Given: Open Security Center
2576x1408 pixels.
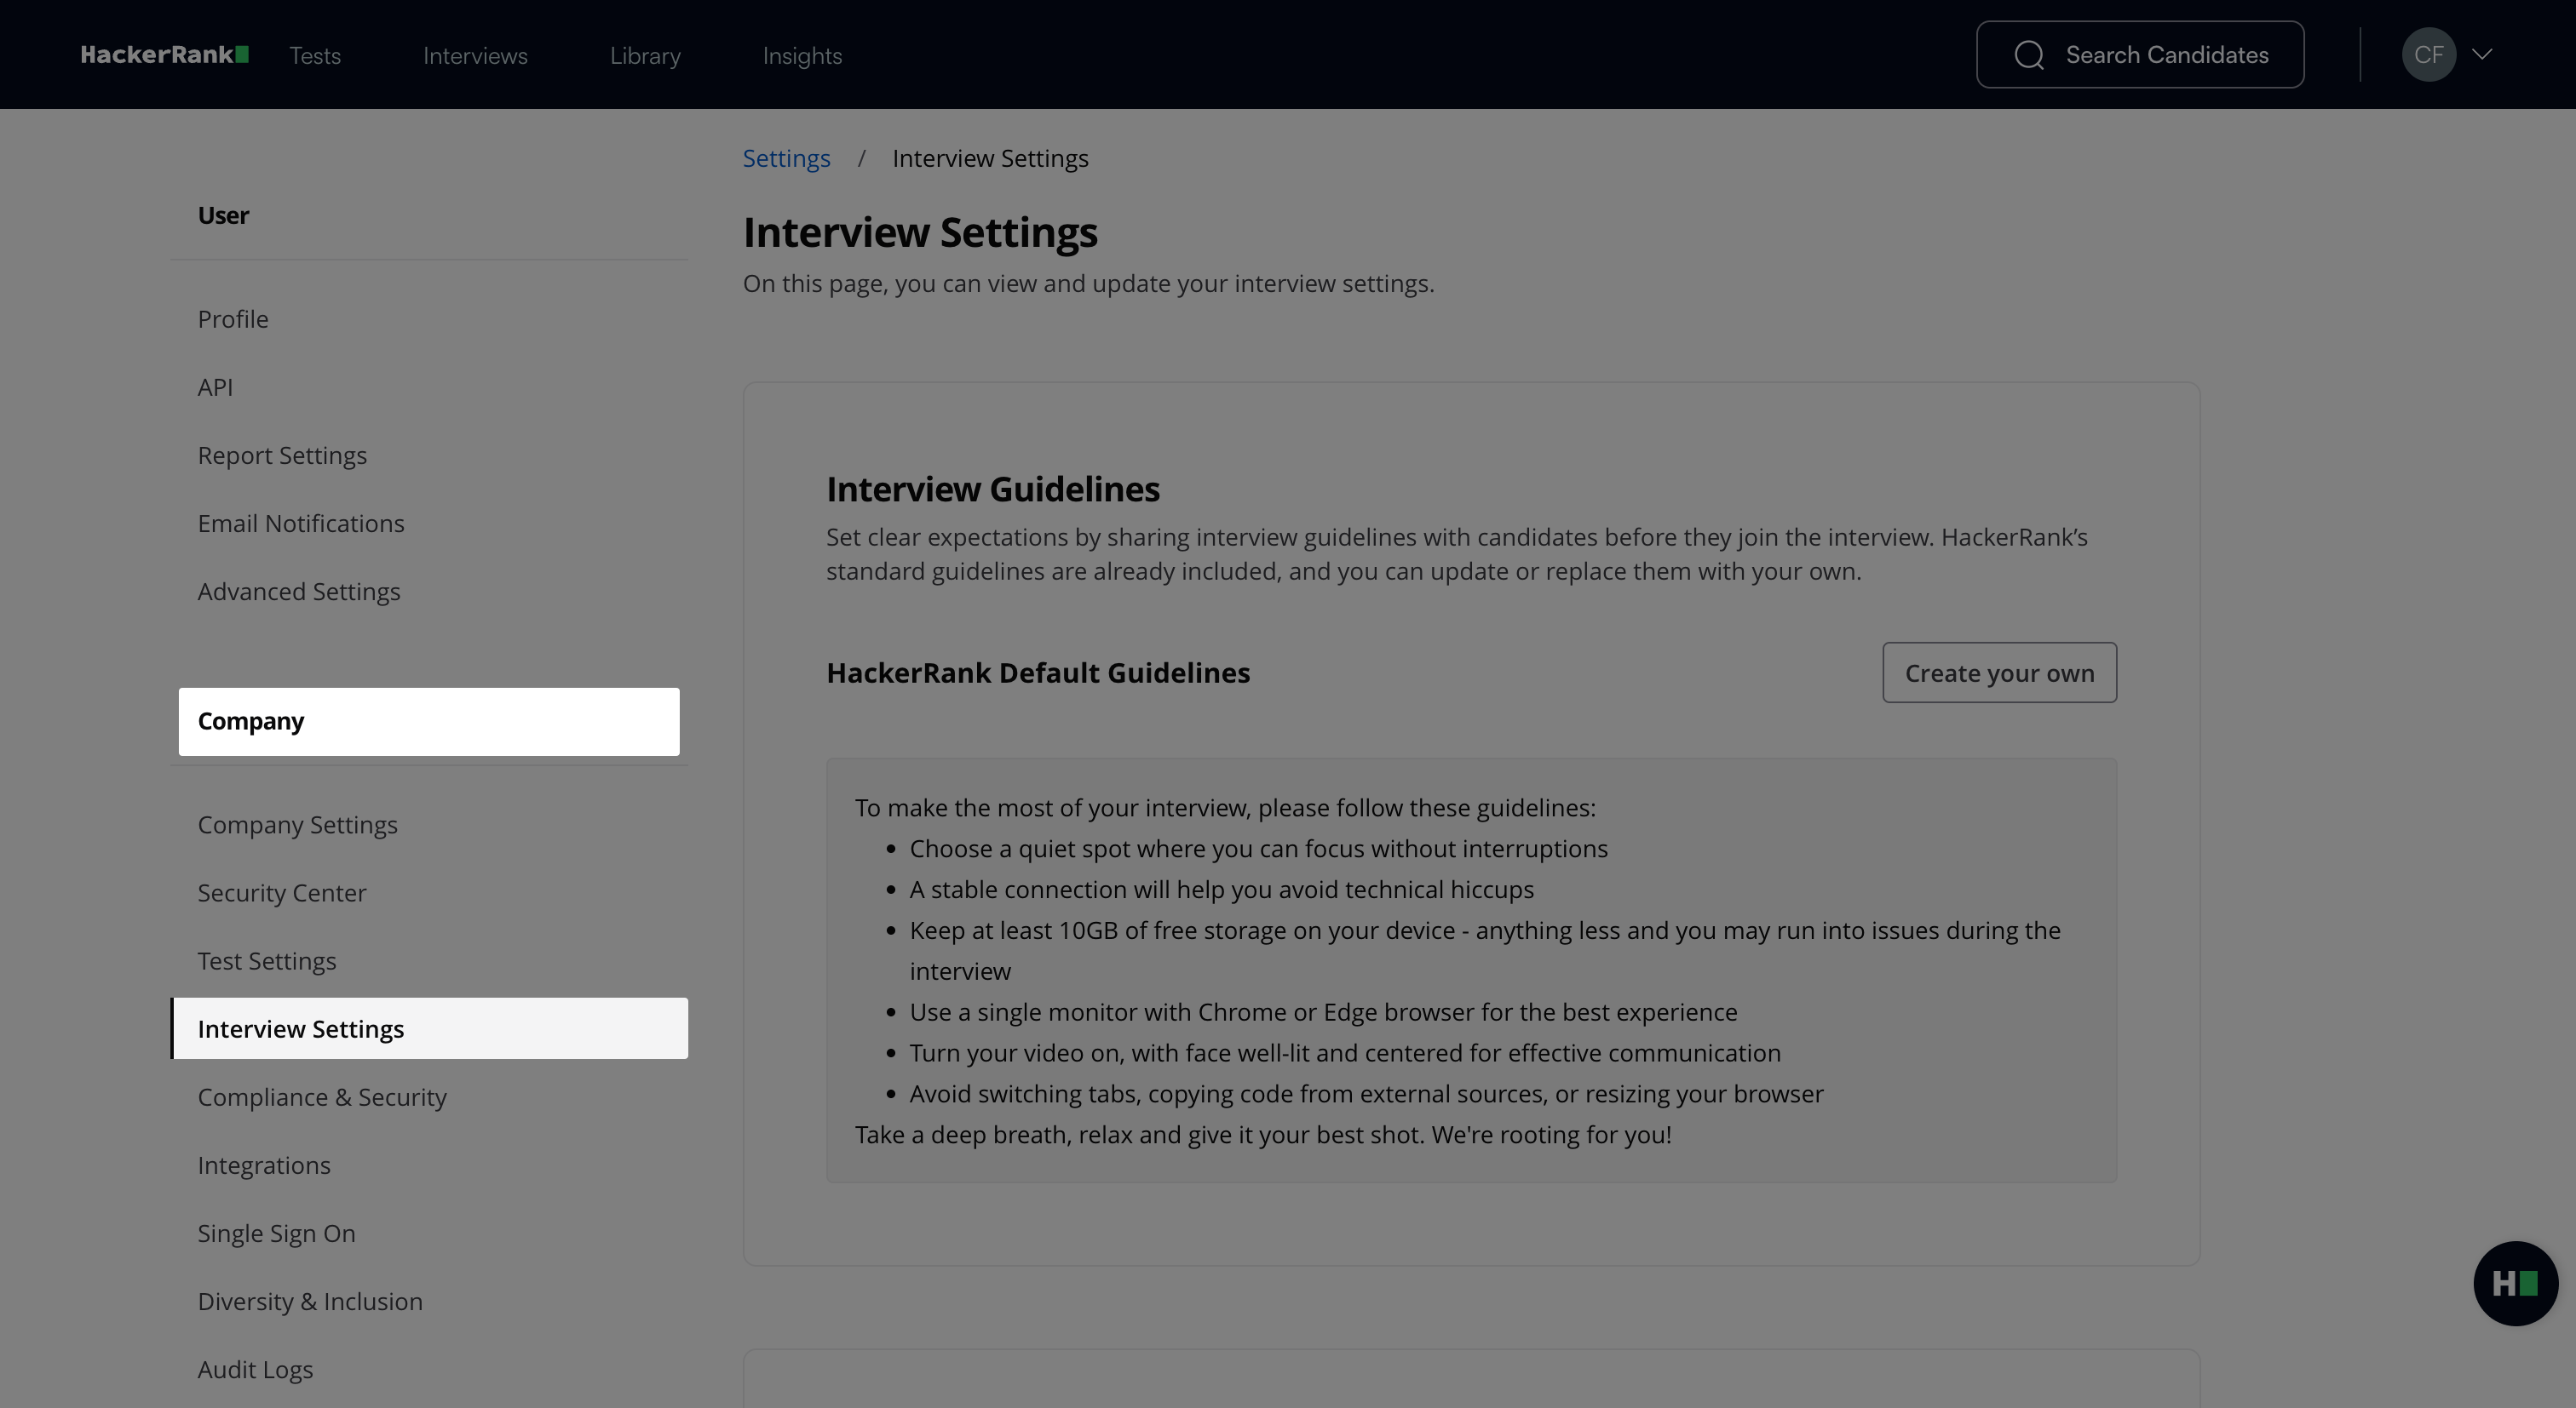Looking at the screenshot, I should click(282, 893).
